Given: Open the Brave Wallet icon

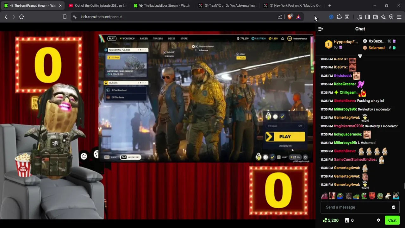Looking at the screenshot, I should tap(376, 17).
